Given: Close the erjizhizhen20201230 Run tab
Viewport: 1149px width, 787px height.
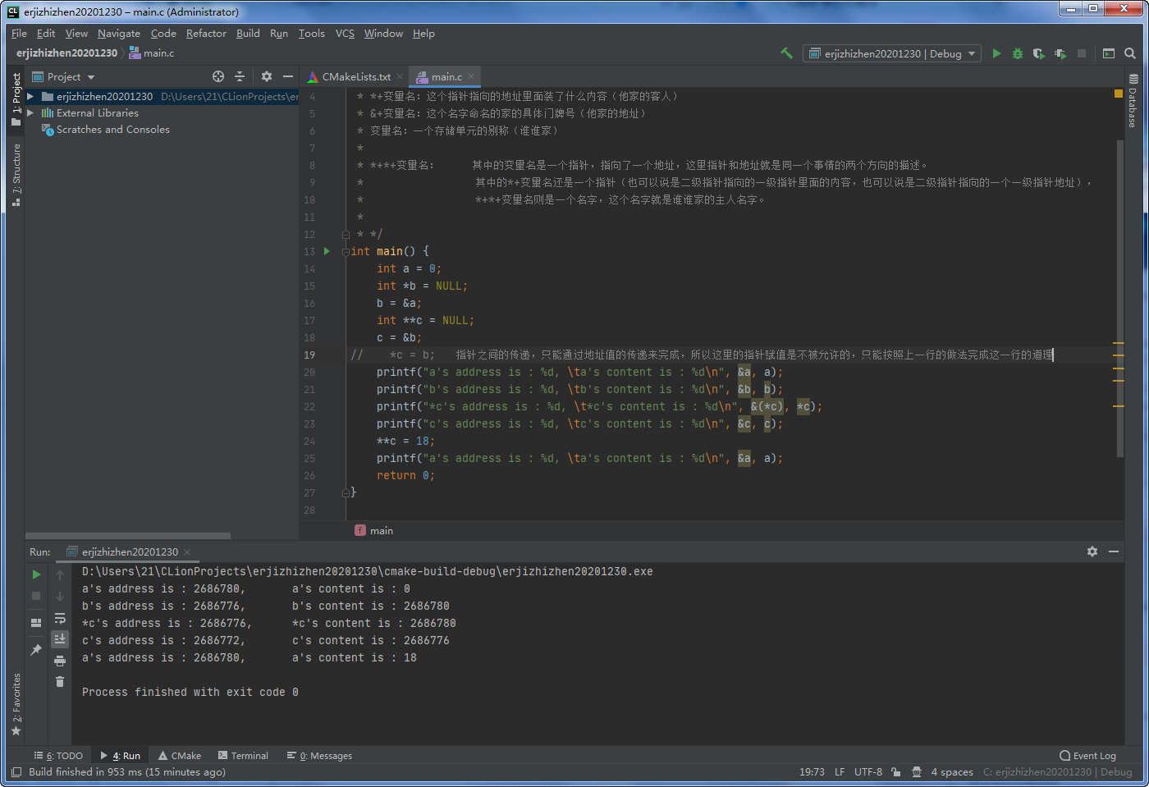Looking at the screenshot, I should [187, 552].
